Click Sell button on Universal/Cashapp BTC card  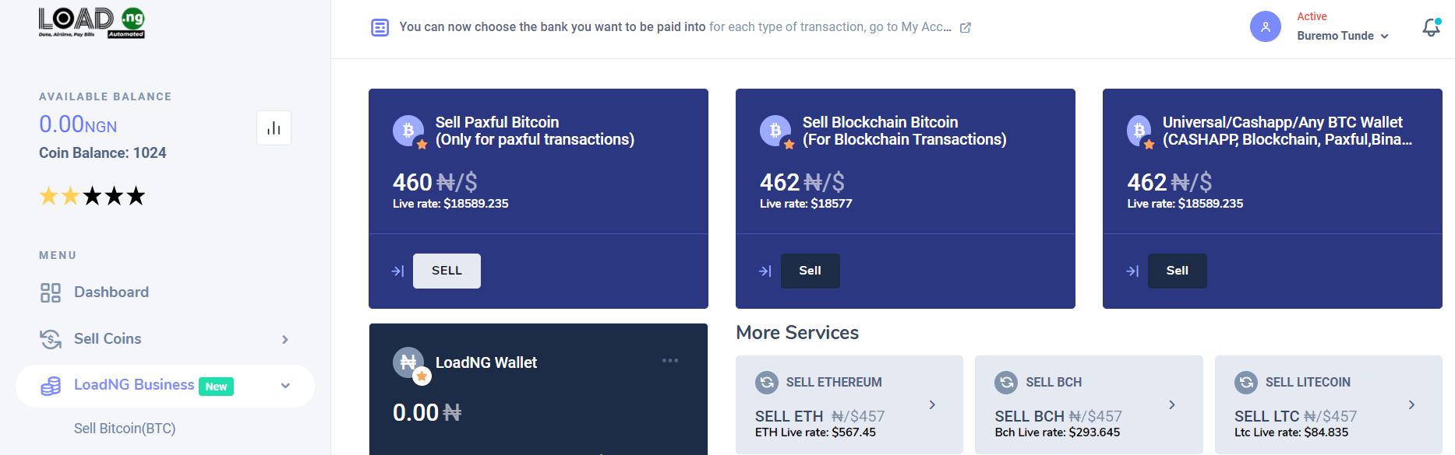[x=1177, y=271]
